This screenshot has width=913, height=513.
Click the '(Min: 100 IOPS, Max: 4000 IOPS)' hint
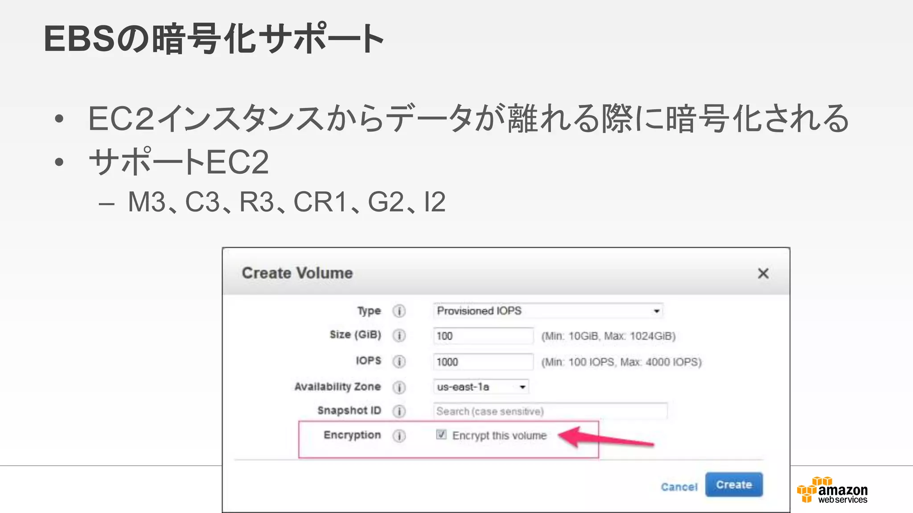(621, 362)
